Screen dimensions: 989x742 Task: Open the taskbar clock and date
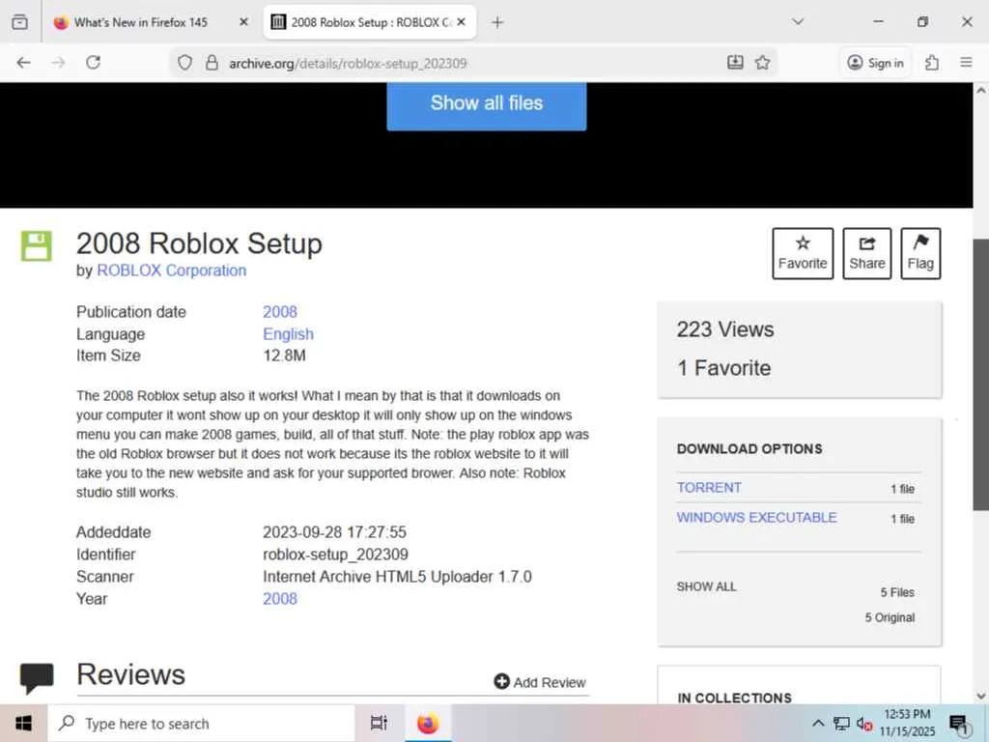(907, 723)
